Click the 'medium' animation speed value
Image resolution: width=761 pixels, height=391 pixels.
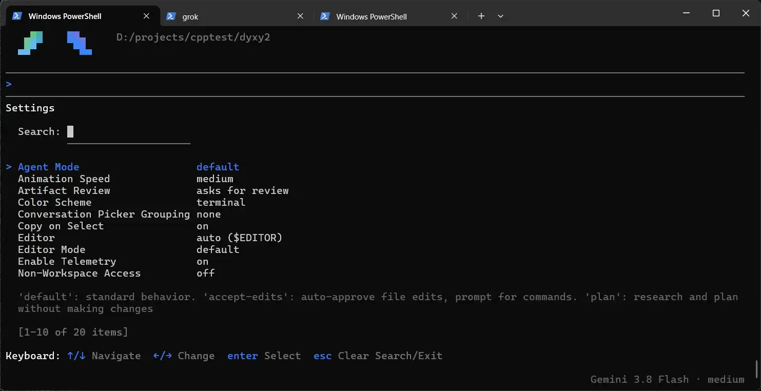coord(214,179)
